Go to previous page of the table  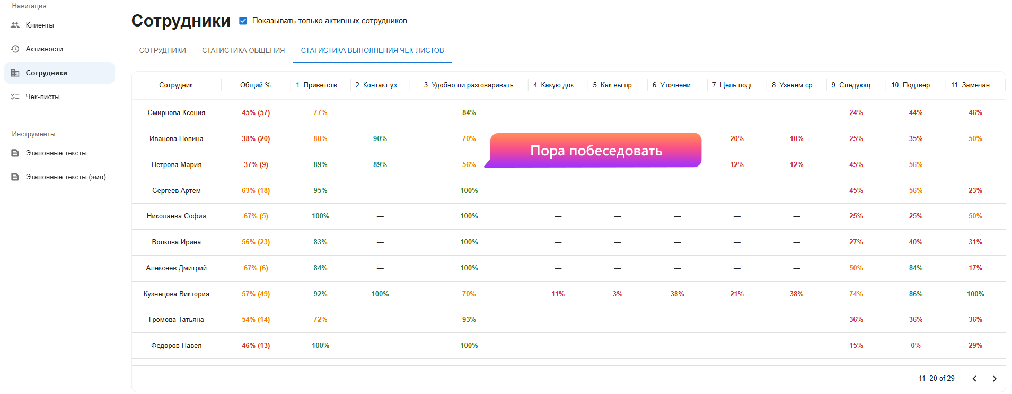[974, 378]
